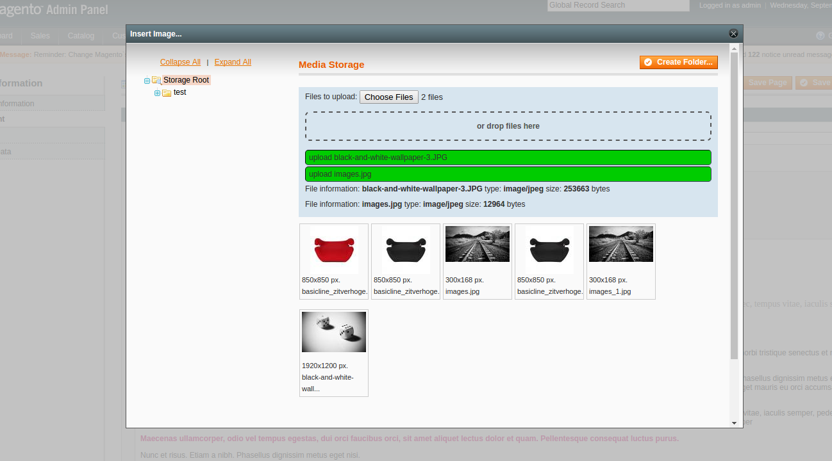Click images_1.jpg file name label
Image resolution: width=832 pixels, height=461 pixels.
pyautogui.click(x=610, y=291)
